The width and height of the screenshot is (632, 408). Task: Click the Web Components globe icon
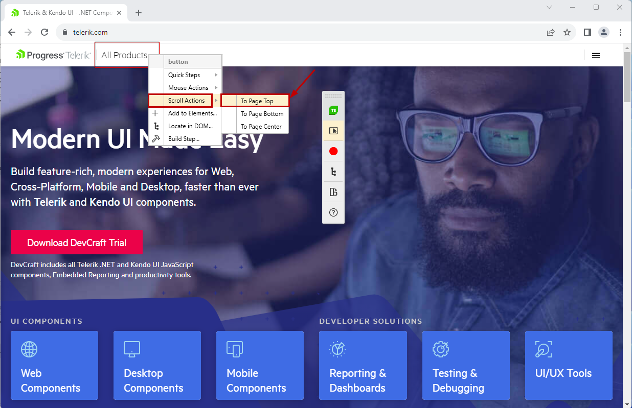(29, 349)
